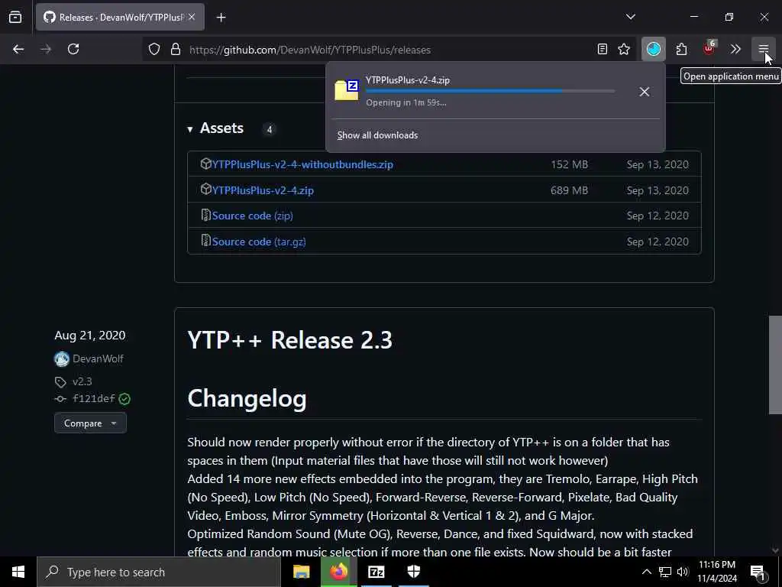This screenshot has height=587, width=782.
Task: Click the network status tray icon
Action: pyautogui.click(x=665, y=572)
